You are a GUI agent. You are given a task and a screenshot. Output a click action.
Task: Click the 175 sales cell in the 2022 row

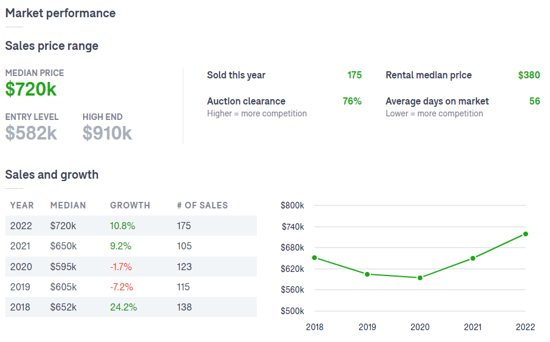[x=184, y=226]
